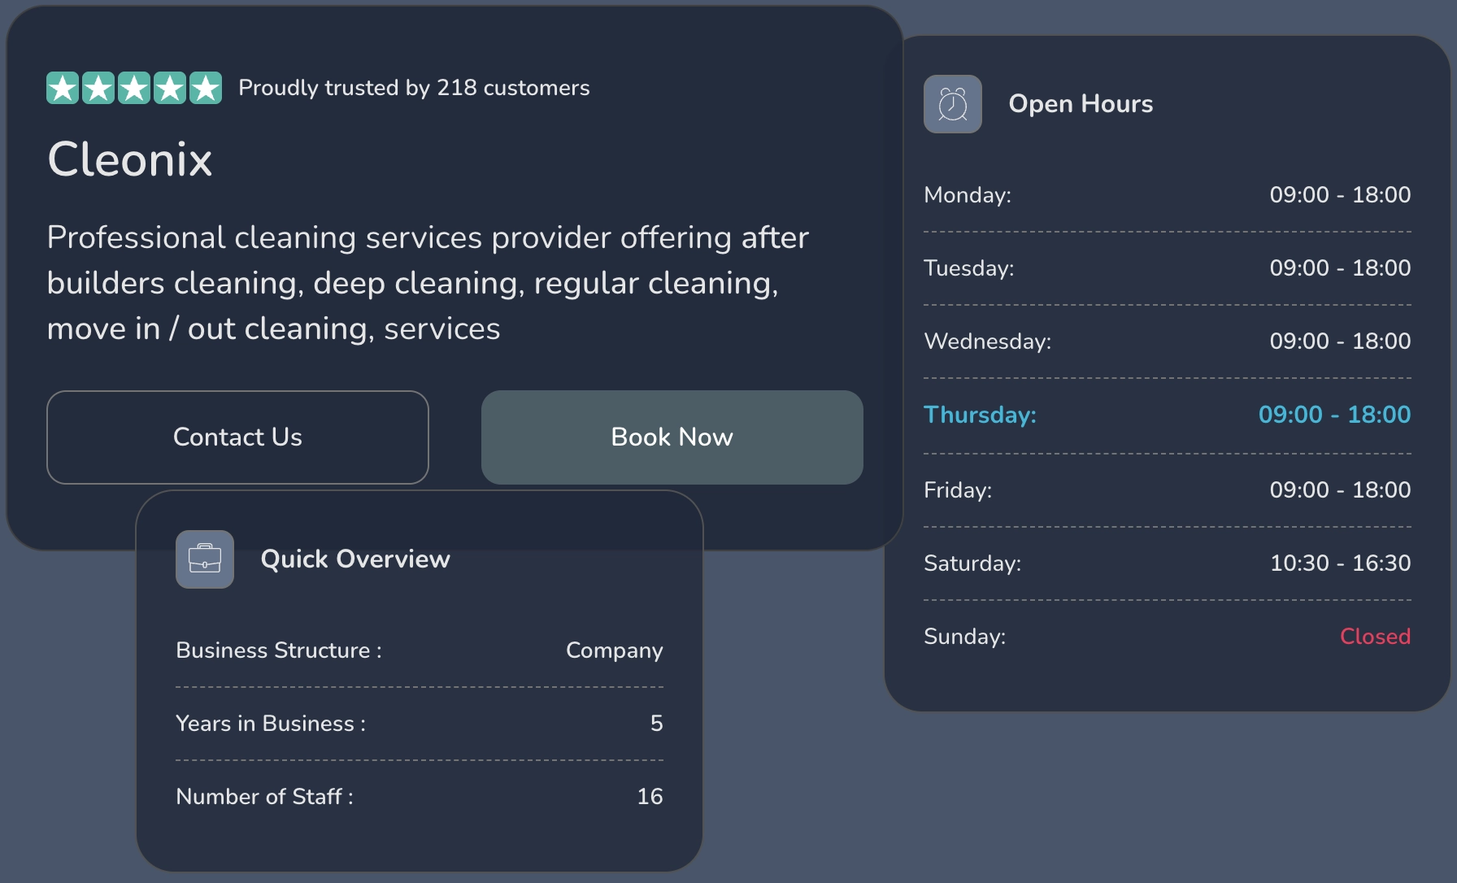Select the highlighted Thursday hours row
Viewport: 1457px width, 883px height.
tap(1167, 415)
